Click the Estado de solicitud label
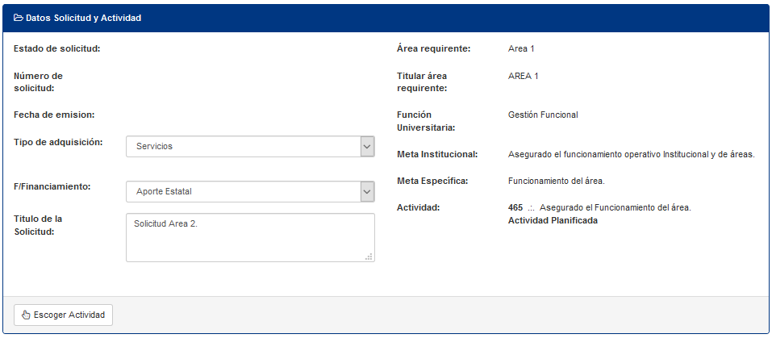772x338 pixels. [x=57, y=48]
